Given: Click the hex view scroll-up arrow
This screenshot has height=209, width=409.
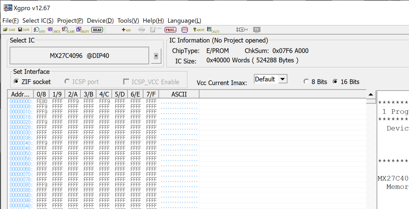Looking at the screenshot, I should (x=371, y=95).
